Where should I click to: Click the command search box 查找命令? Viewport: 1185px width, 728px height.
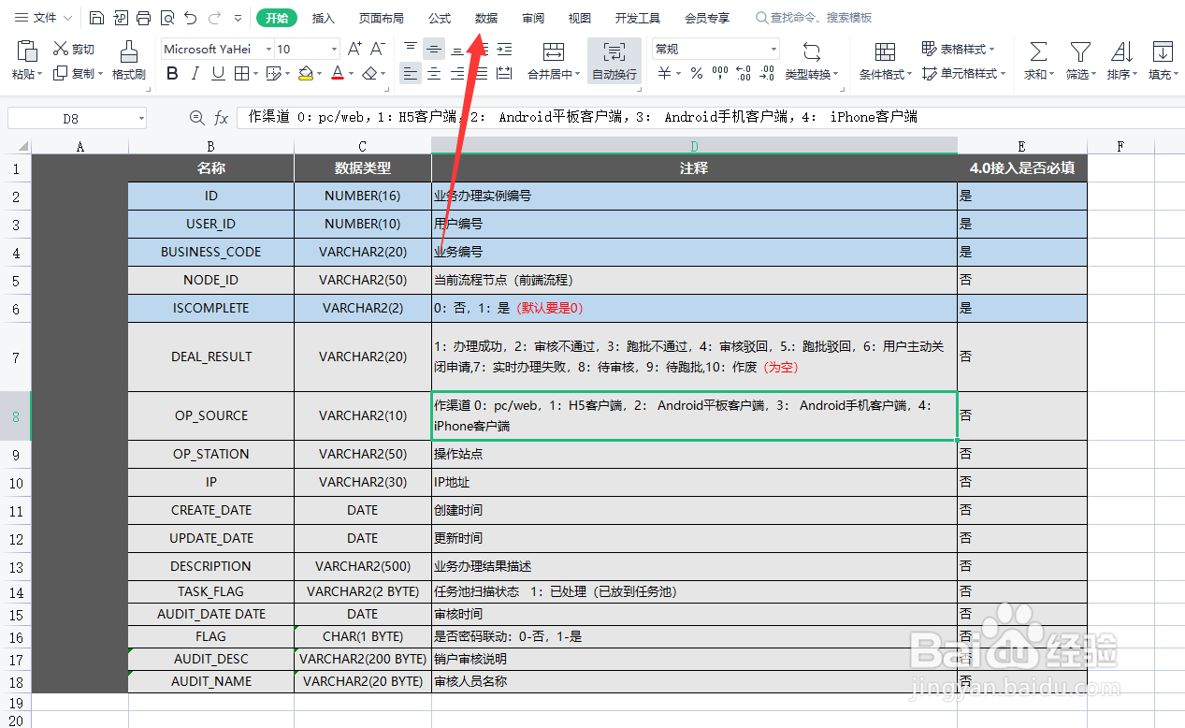click(x=814, y=18)
